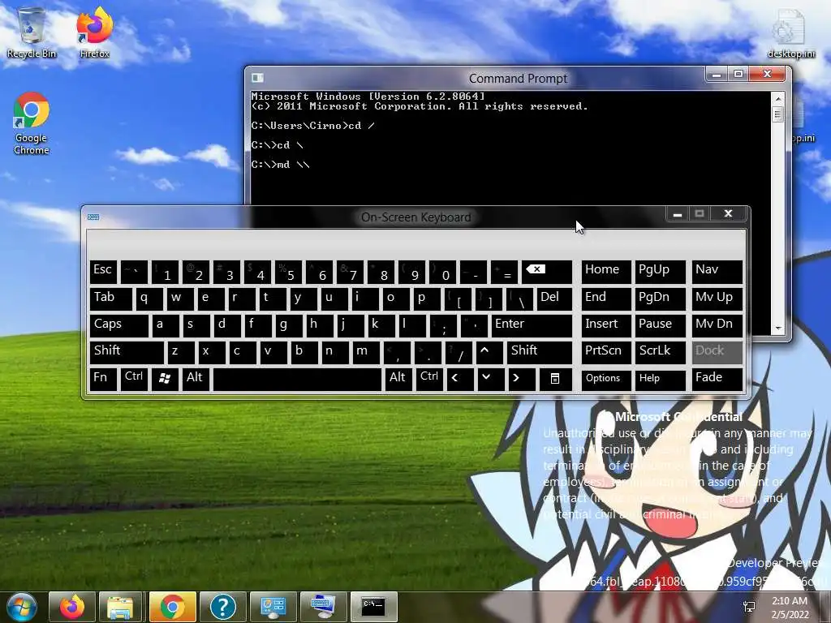Click the PrtScn key
This screenshot has width=831, height=623.
pos(606,352)
